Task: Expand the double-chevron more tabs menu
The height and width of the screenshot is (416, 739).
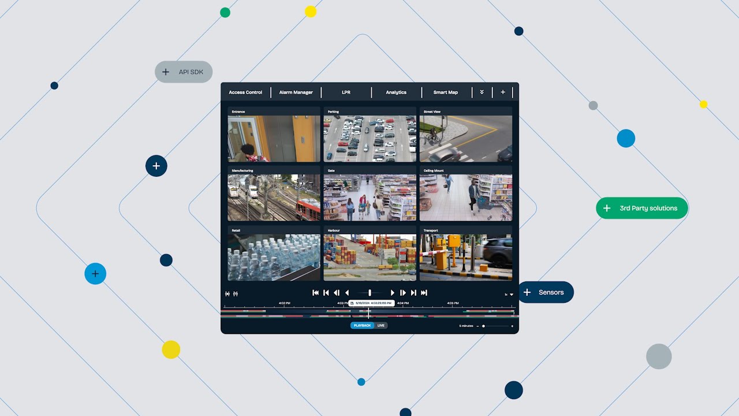Action: click(482, 92)
